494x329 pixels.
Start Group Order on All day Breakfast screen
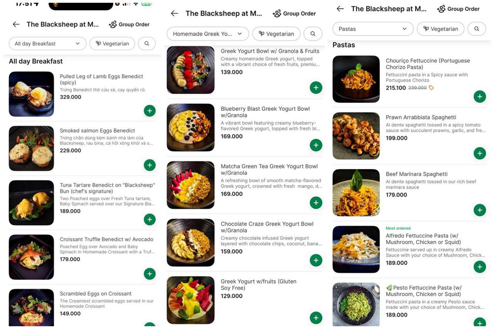click(x=129, y=24)
